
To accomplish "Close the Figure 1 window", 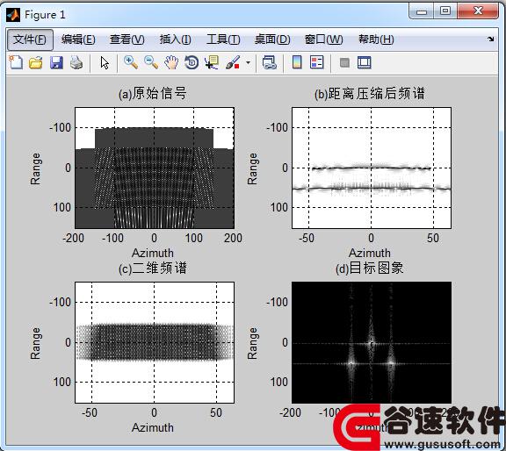I will tap(478, 11).
